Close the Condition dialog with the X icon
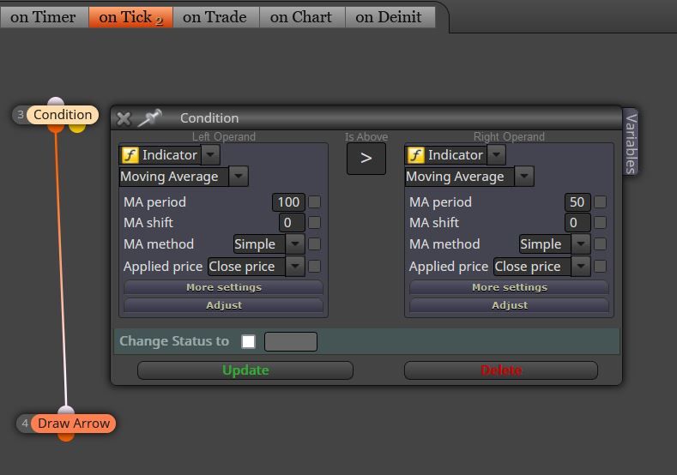The image size is (677, 475). (124, 118)
